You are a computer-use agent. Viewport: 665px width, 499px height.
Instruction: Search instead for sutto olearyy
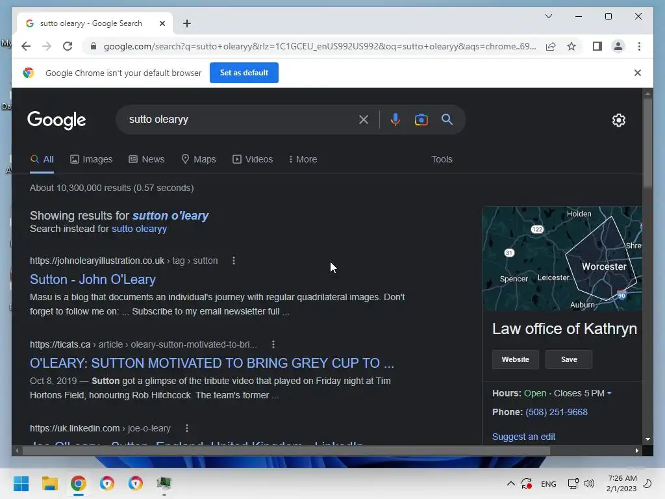tap(139, 229)
